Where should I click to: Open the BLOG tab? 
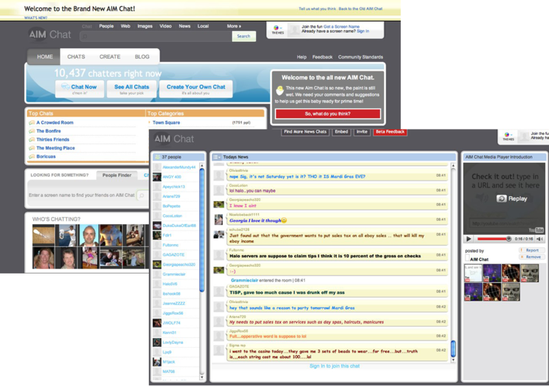(142, 57)
